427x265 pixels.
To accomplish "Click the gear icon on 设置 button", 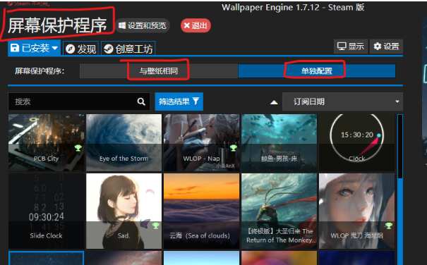I will (378, 47).
